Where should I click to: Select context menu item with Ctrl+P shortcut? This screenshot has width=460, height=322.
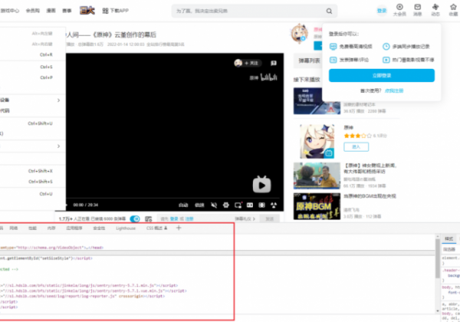32,77
